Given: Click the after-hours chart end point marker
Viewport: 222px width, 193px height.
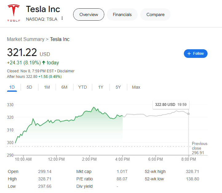Looking at the screenshot, I should (x=188, y=114).
